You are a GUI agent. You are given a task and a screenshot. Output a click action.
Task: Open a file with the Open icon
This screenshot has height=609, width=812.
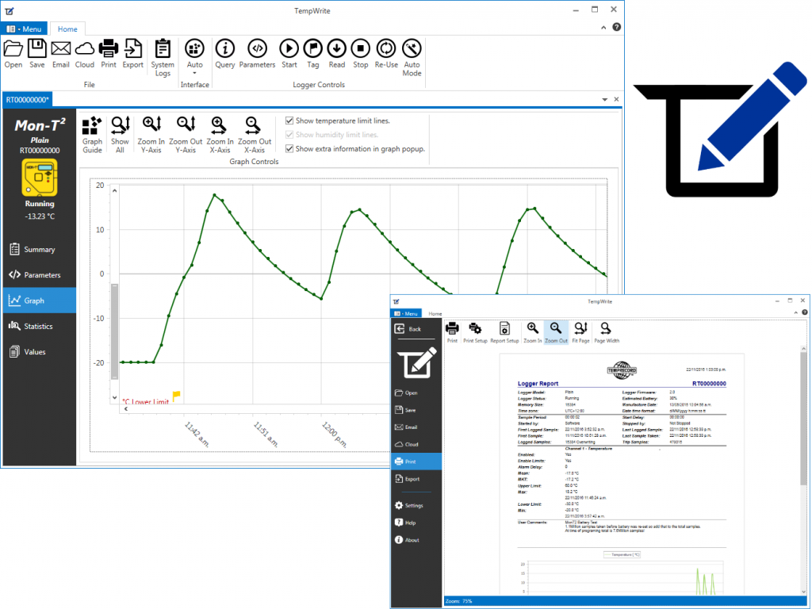(x=13, y=53)
